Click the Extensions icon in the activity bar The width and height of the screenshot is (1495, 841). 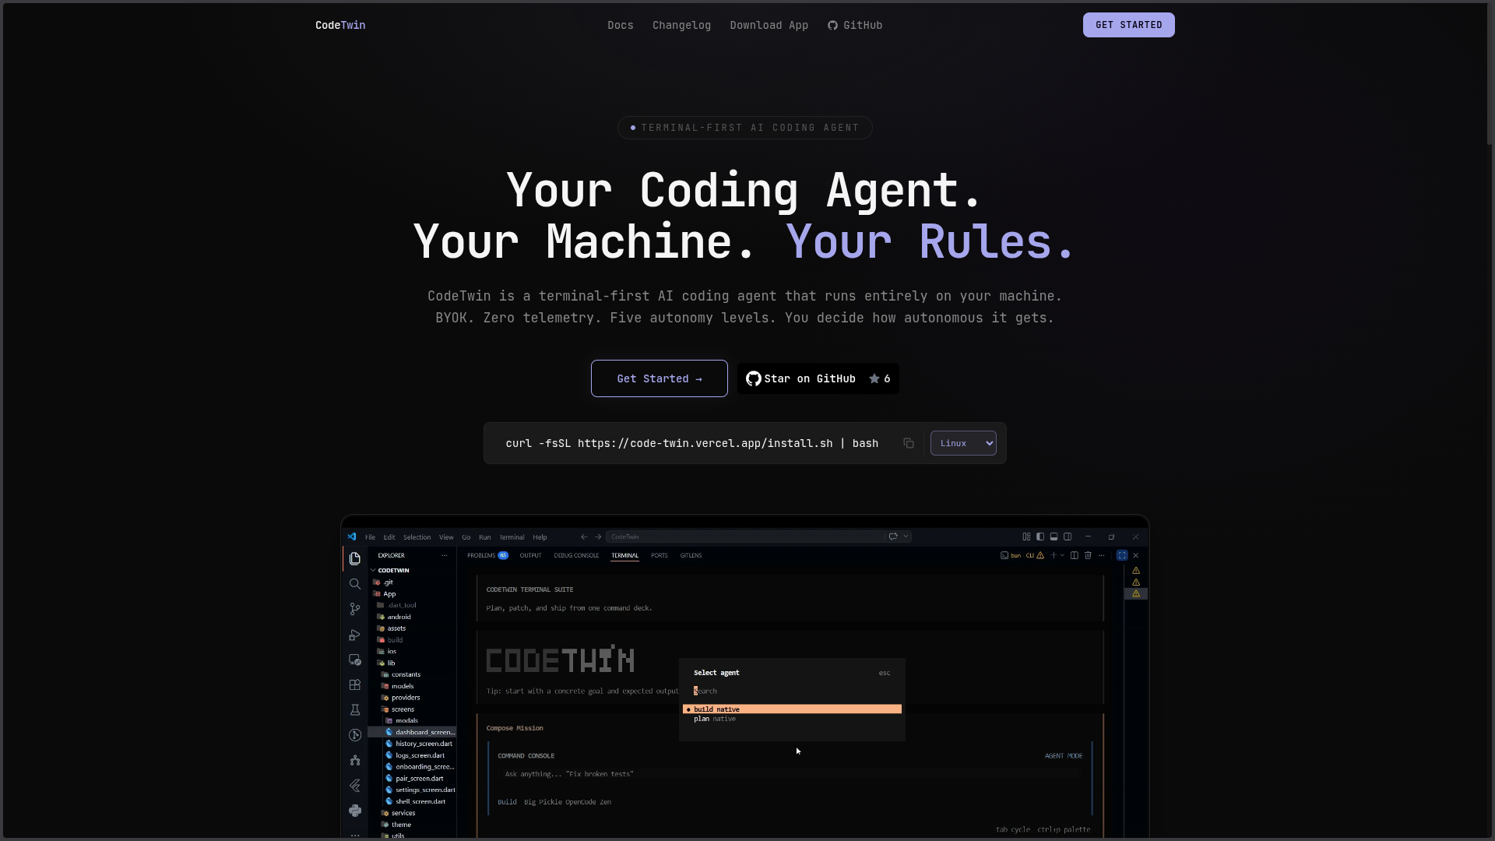[x=355, y=685]
